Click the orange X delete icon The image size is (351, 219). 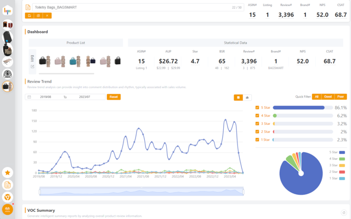click(x=47, y=16)
